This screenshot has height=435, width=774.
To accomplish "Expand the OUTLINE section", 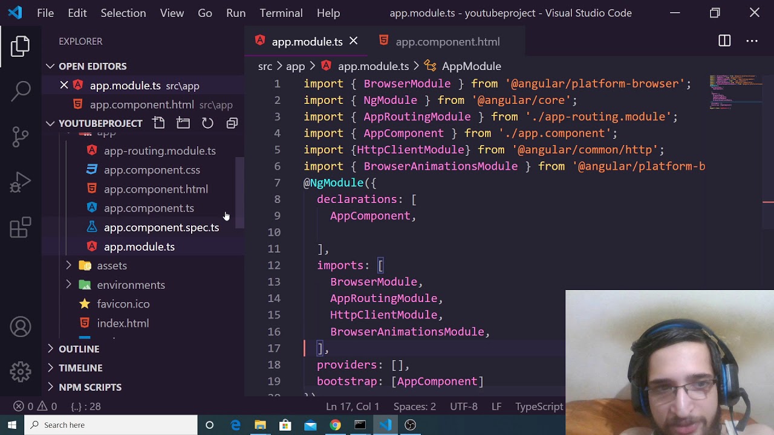I will coord(79,349).
